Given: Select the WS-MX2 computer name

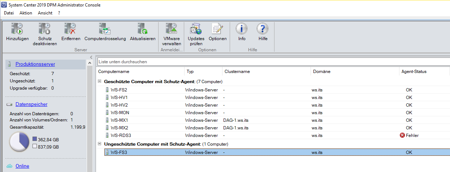Looking at the screenshot, I should click(120, 128).
